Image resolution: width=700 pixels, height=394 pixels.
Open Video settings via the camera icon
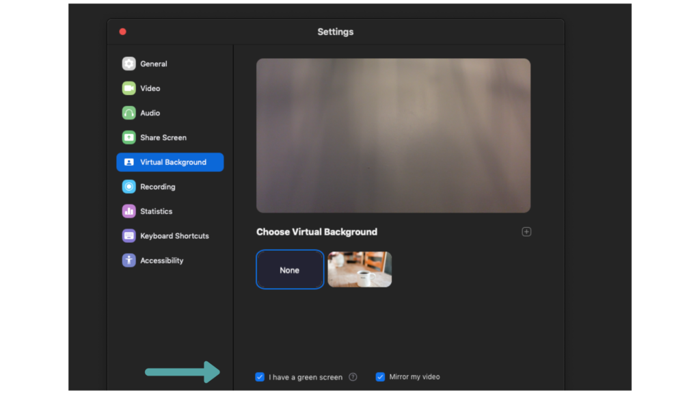129,88
